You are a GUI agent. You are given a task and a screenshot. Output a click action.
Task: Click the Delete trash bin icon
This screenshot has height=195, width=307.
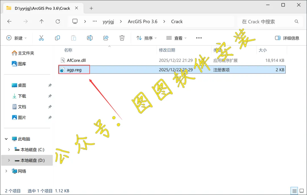coord(122,38)
